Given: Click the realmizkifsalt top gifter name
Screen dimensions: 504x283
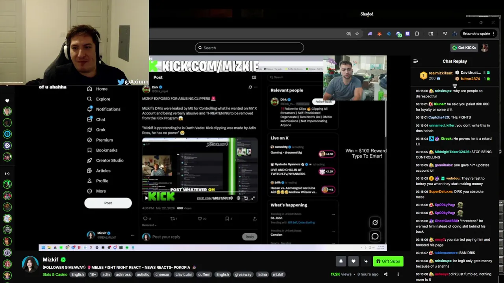Looking at the screenshot, I should [x=441, y=73].
